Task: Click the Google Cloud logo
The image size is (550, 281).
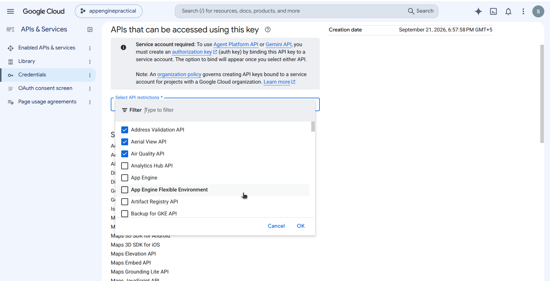Action: pos(44,11)
